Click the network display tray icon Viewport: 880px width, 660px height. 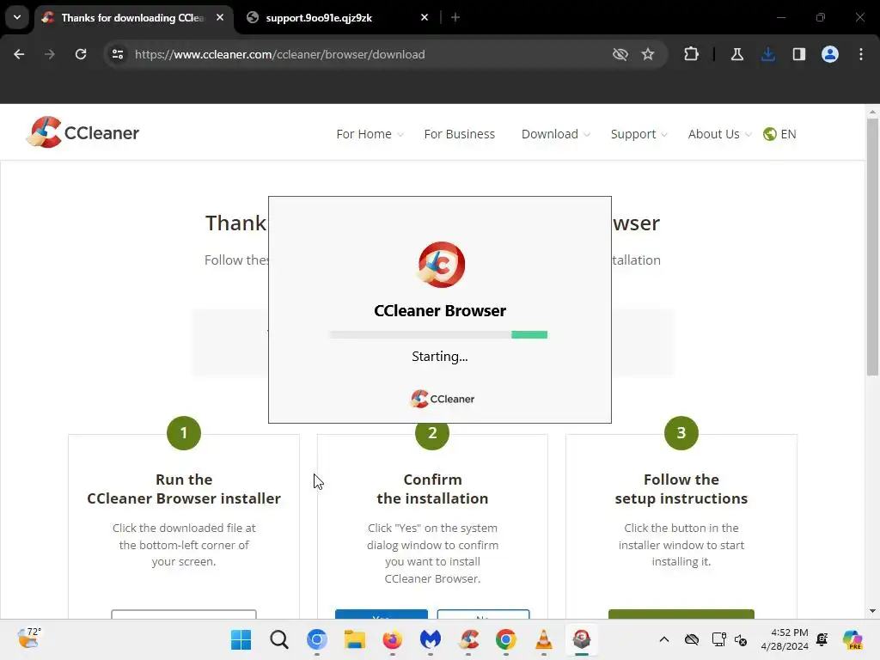(718, 639)
